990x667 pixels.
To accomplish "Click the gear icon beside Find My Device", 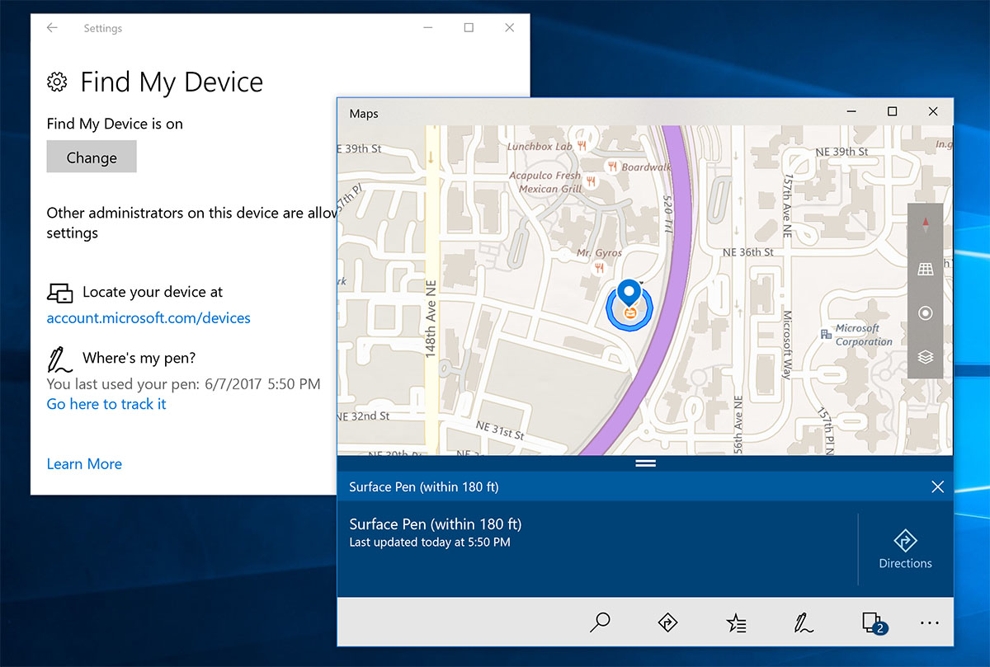I will (x=56, y=82).
